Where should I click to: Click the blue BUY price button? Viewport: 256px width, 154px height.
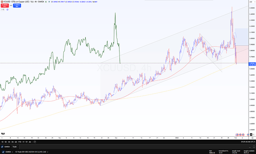tap(17, 6)
